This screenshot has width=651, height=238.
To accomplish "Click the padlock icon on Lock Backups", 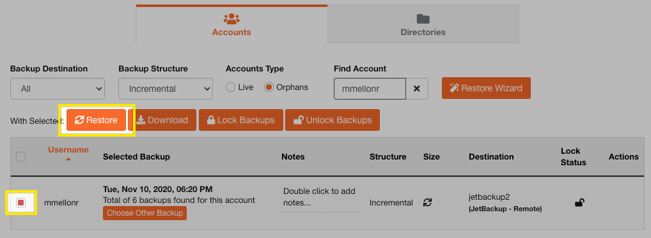I will click(x=211, y=120).
